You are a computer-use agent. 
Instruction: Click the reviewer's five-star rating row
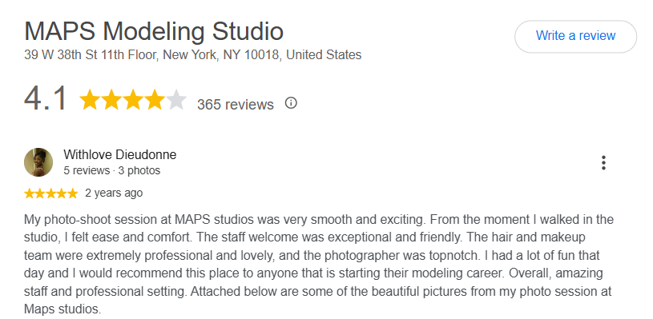click(50, 193)
